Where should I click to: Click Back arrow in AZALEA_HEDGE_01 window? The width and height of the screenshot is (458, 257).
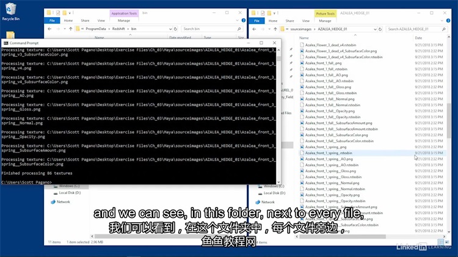pyautogui.click(x=254, y=29)
